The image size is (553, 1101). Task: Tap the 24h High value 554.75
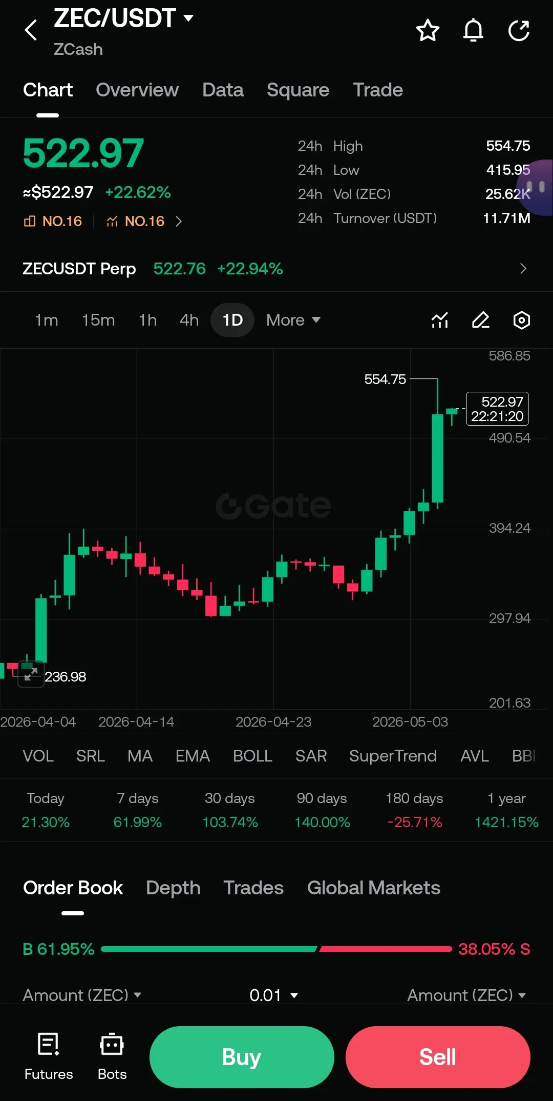click(508, 146)
